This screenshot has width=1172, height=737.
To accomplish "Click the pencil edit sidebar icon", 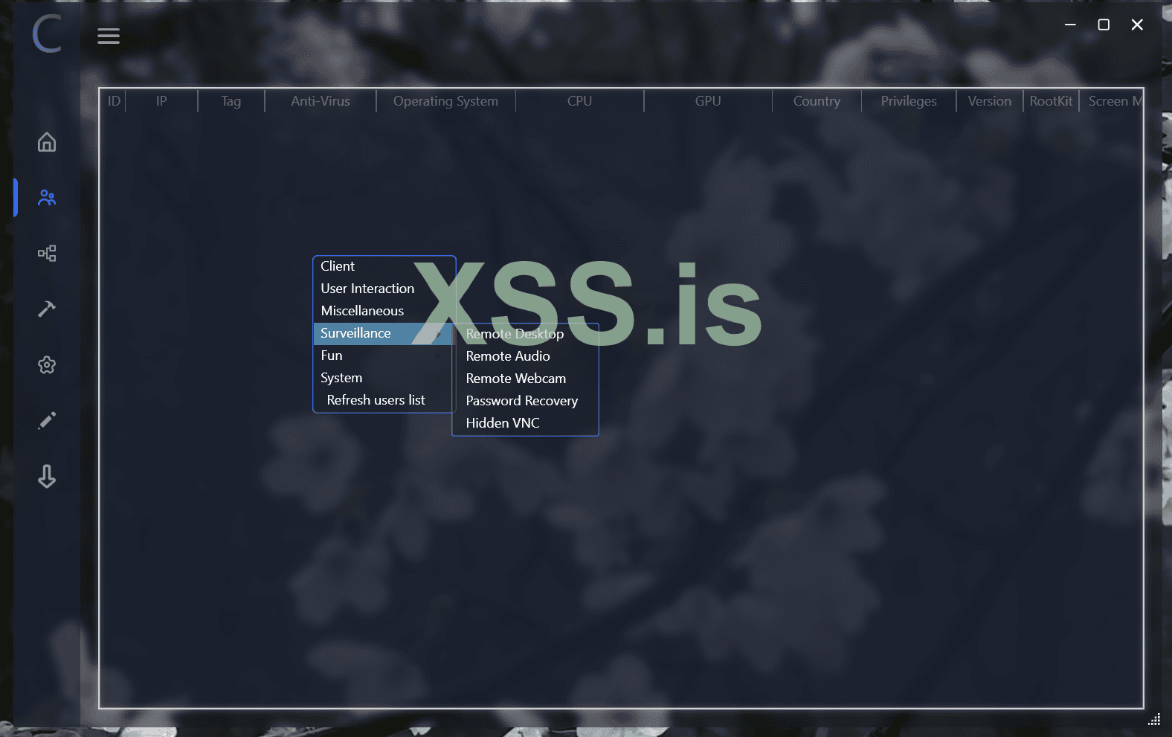I will point(47,420).
